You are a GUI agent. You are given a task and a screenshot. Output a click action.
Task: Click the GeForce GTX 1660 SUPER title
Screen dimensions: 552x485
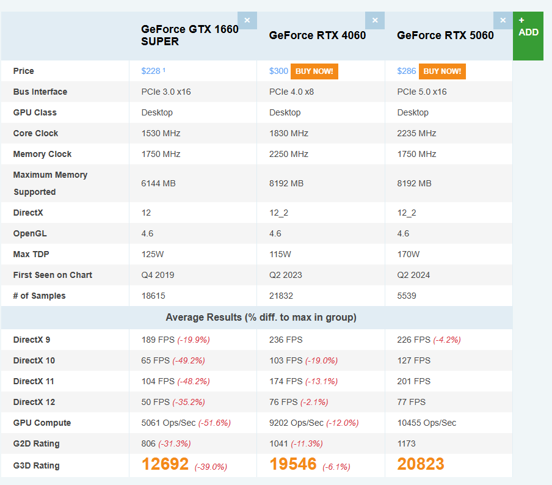[189, 35]
